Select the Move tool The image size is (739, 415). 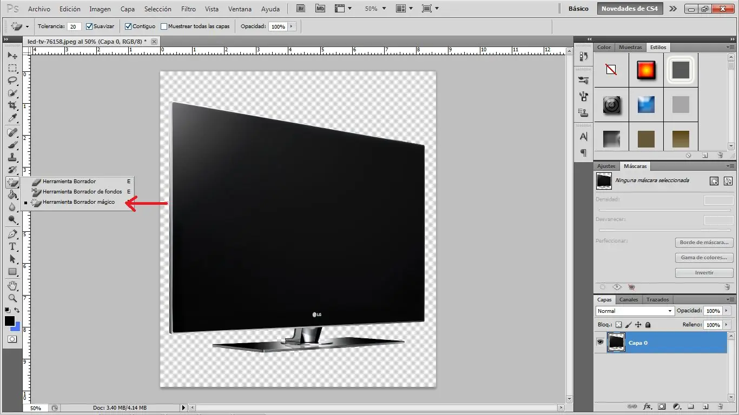[12, 56]
